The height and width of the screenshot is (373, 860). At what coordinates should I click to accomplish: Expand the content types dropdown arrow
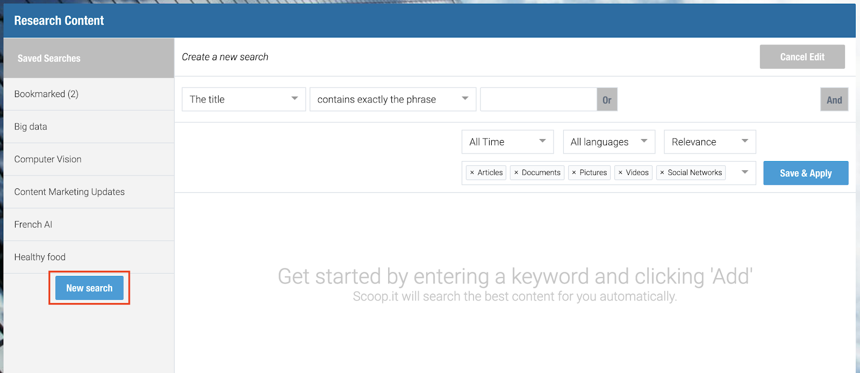745,172
